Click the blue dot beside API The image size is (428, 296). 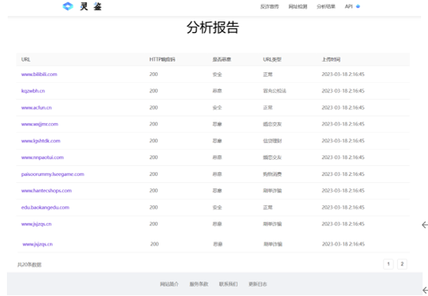[358, 6]
